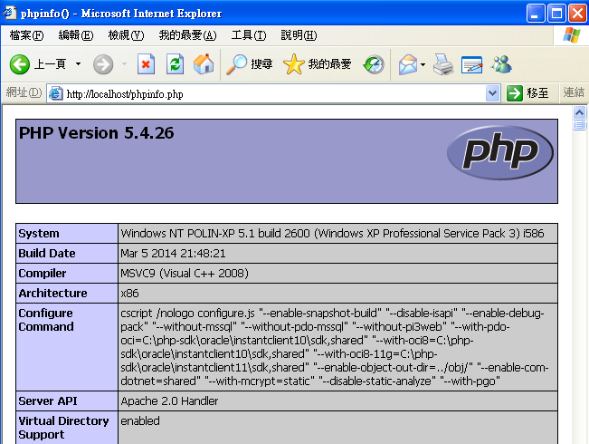Open the Forward button history dropdown
The image size is (589, 444).
[x=124, y=64]
